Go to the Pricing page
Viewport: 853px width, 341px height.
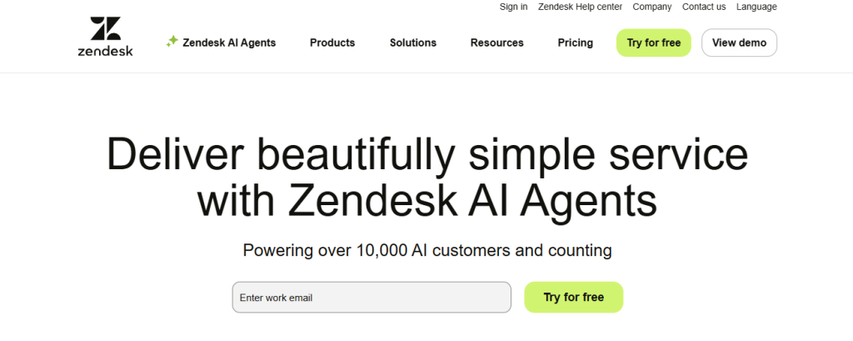[576, 43]
